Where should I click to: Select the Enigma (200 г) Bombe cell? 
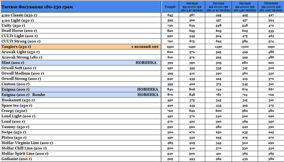[x=24, y=95]
